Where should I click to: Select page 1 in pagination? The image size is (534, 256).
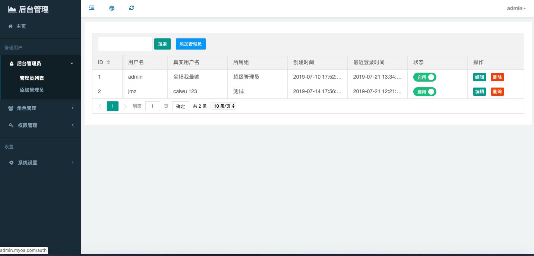click(x=113, y=106)
